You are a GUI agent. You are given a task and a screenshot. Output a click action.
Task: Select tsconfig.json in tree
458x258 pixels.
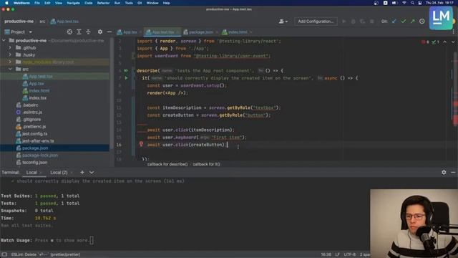pyautogui.click(x=35, y=163)
